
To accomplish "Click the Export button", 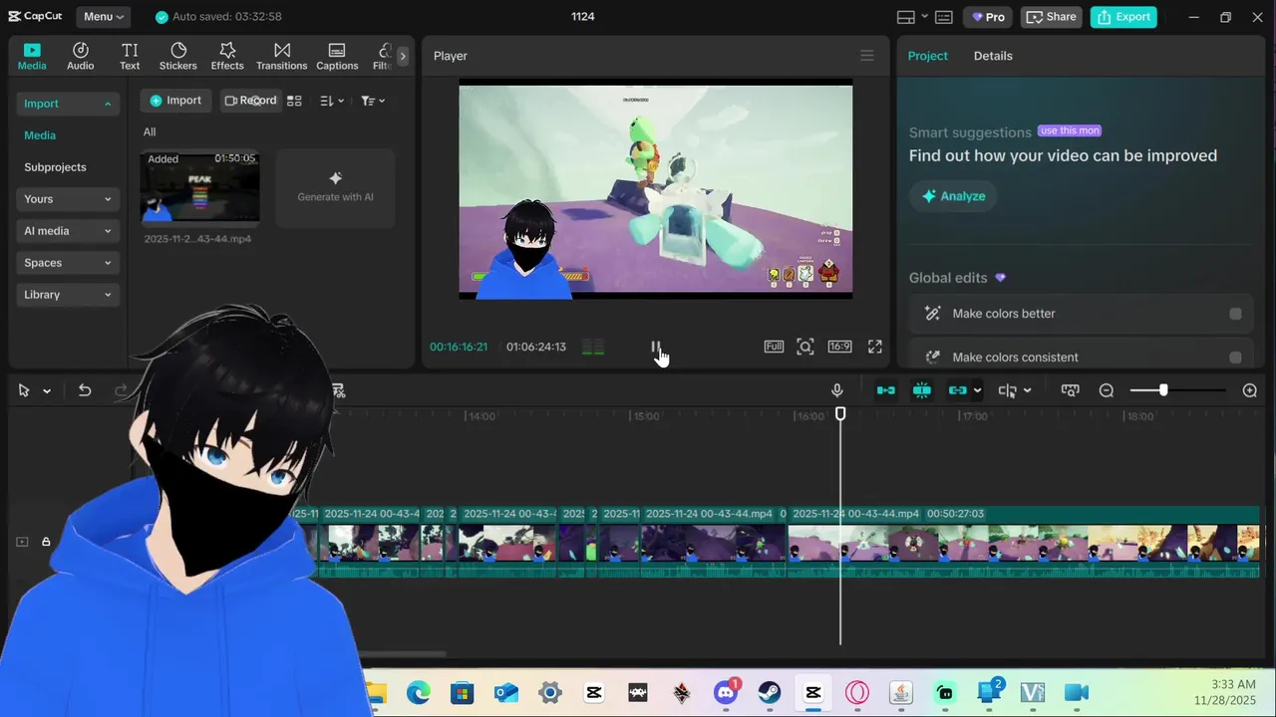I will pyautogui.click(x=1123, y=17).
